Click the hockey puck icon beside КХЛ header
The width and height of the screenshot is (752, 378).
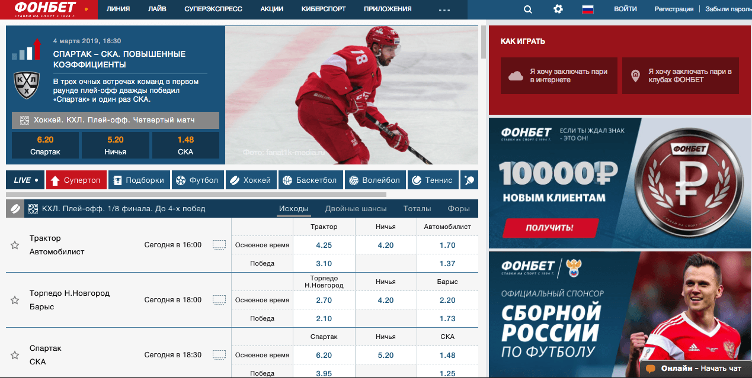[x=15, y=209]
